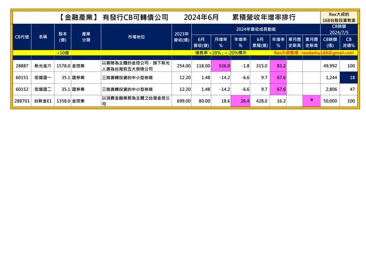Select circulation cell 47
This screenshot has width=366, height=259.
(349, 89)
